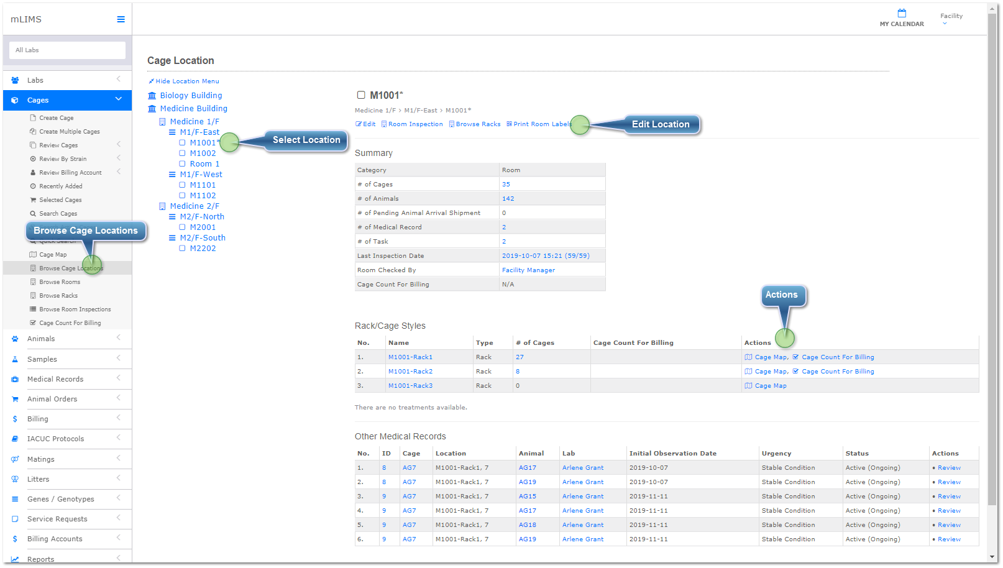Open the Facility user dropdown

tap(951, 19)
